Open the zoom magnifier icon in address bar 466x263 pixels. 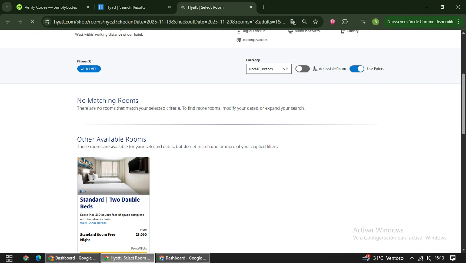coord(304,22)
